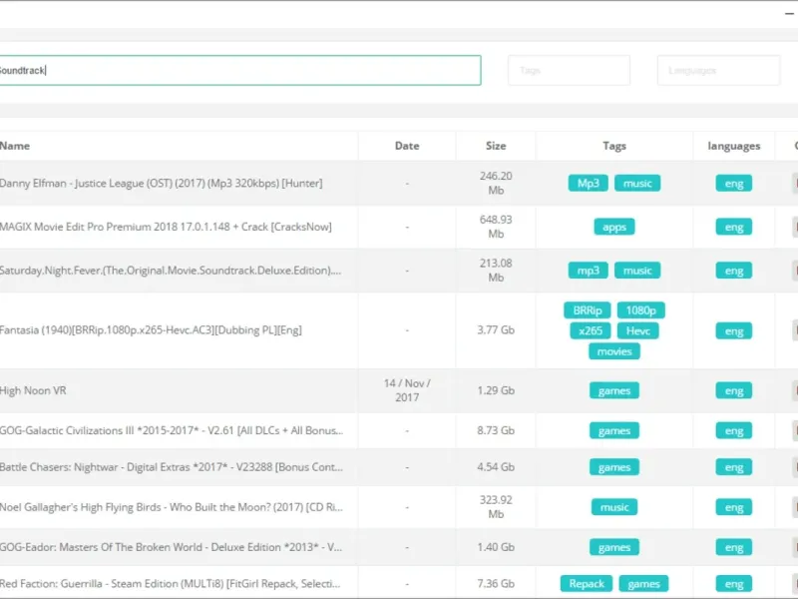Click the languages column header
Image resolution: width=798 pixels, height=599 pixels.
pyautogui.click(x=734, y=146)
